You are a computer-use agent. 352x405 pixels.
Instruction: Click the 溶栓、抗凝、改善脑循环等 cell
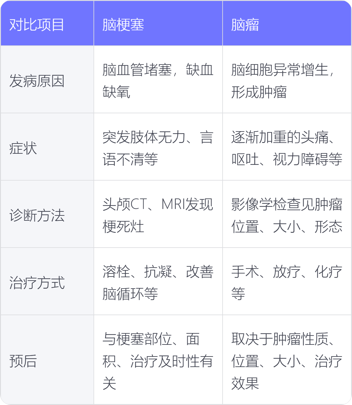point(158,283)
